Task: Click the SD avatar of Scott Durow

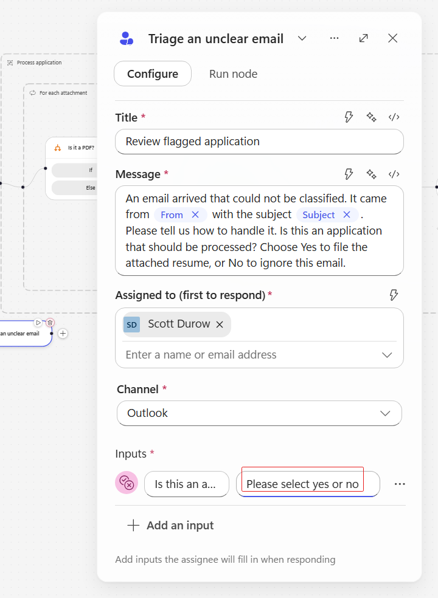Action: click(x=132, y=325)
